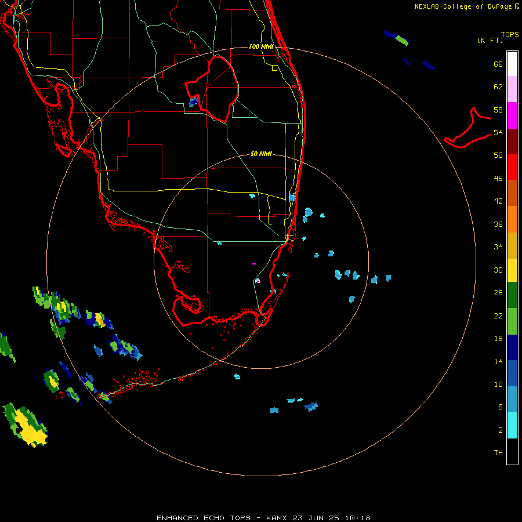Click the "42" legend value
The width and height of the screenshot is (522, 522).
(x=498, y=201)
